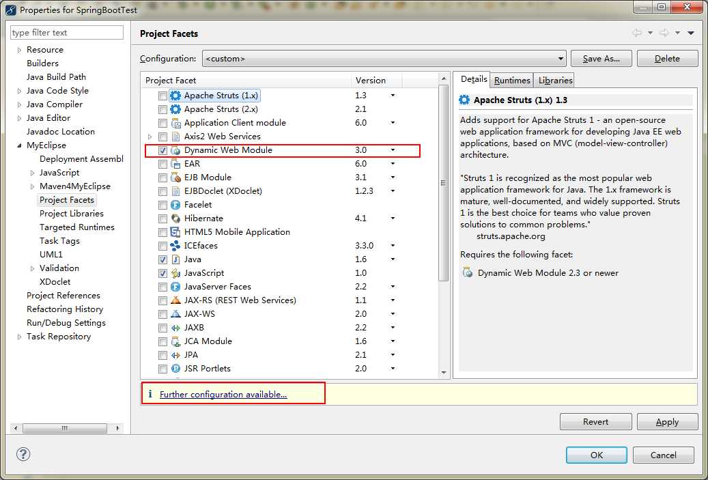This screenshot has width=708, height=480.
Task: Click the EAR facet icon
Action: (175, 164)
